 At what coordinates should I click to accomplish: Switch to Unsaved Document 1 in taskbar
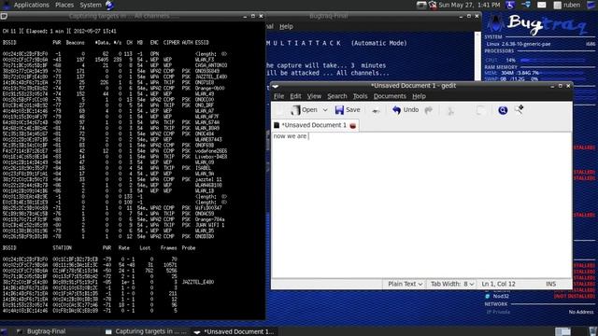234,331
